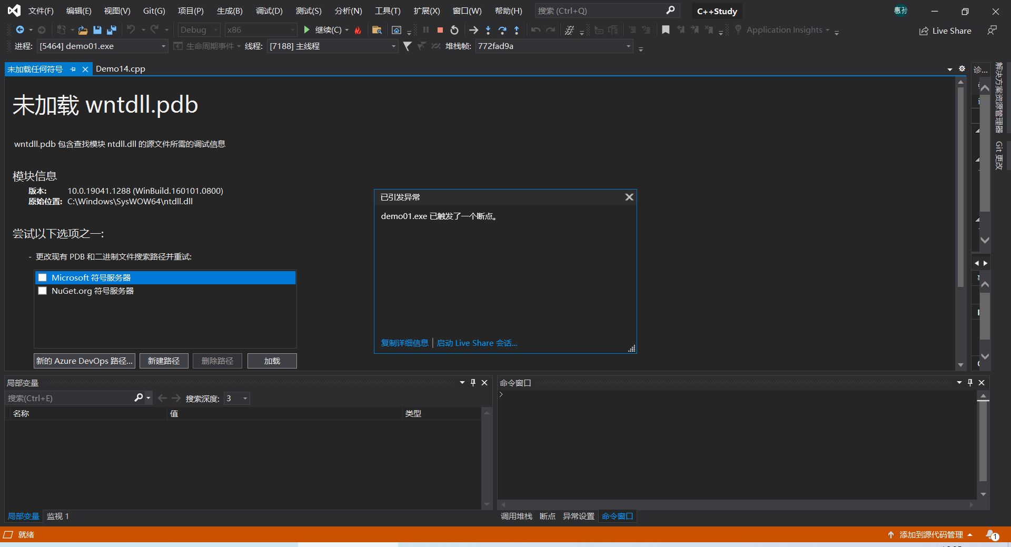The height and width of the screenshot is (547, 1011).
Task: Switch to the 调用堆栈 tab
Action: [516, 516]
